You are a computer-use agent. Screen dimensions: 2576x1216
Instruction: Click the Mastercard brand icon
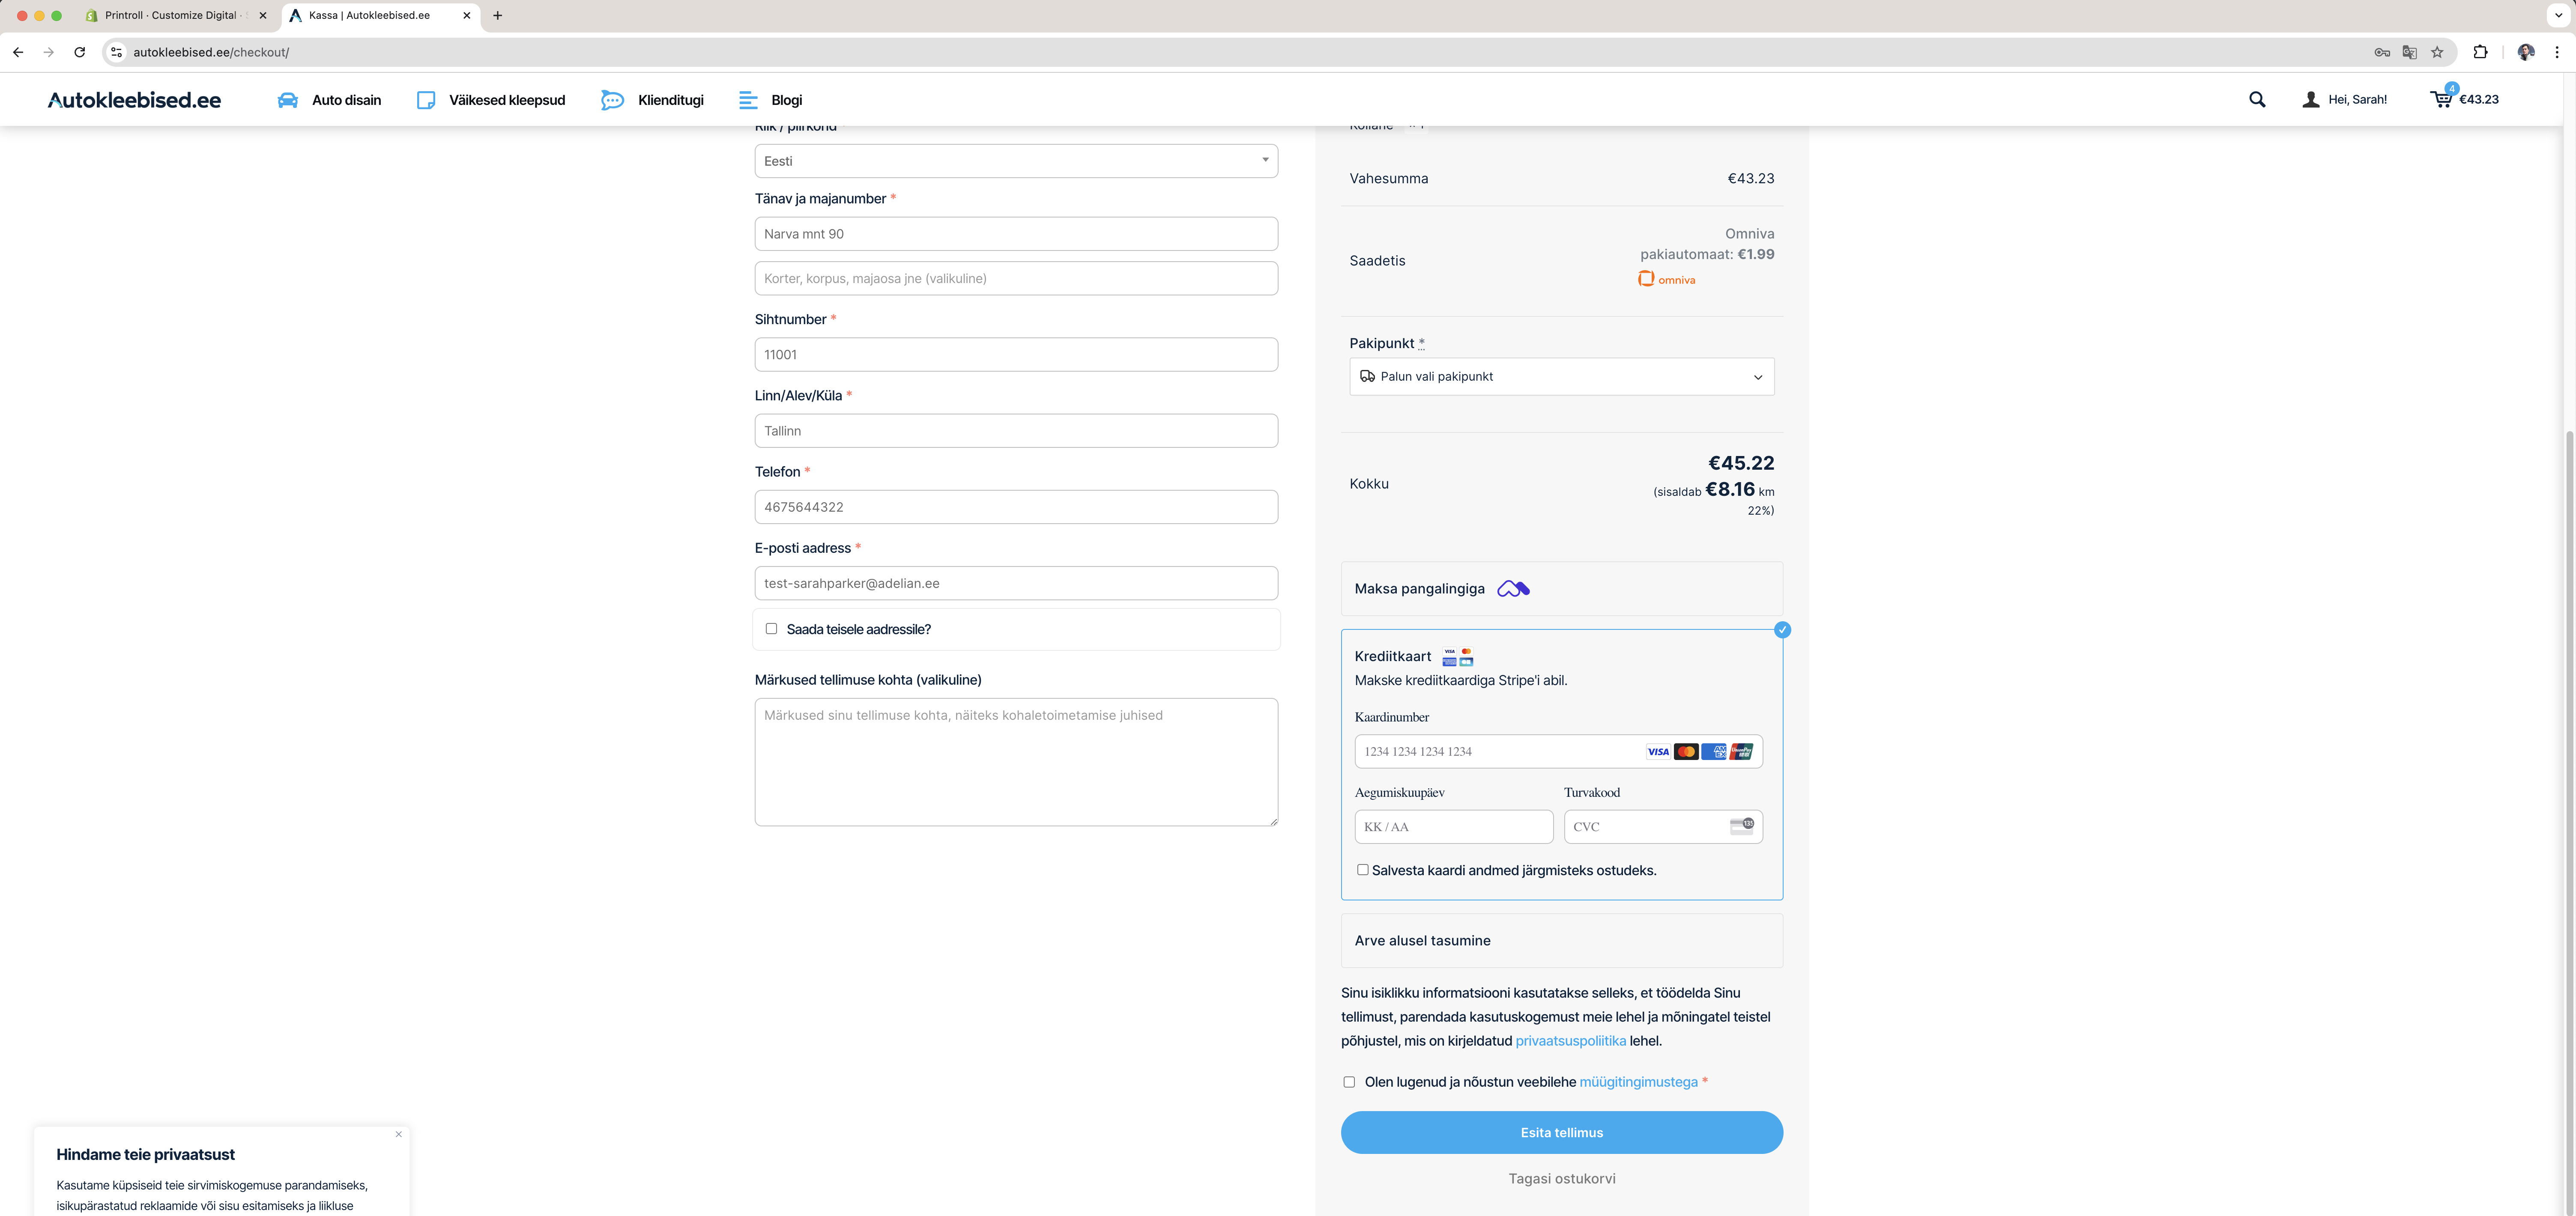[1686, 752]
